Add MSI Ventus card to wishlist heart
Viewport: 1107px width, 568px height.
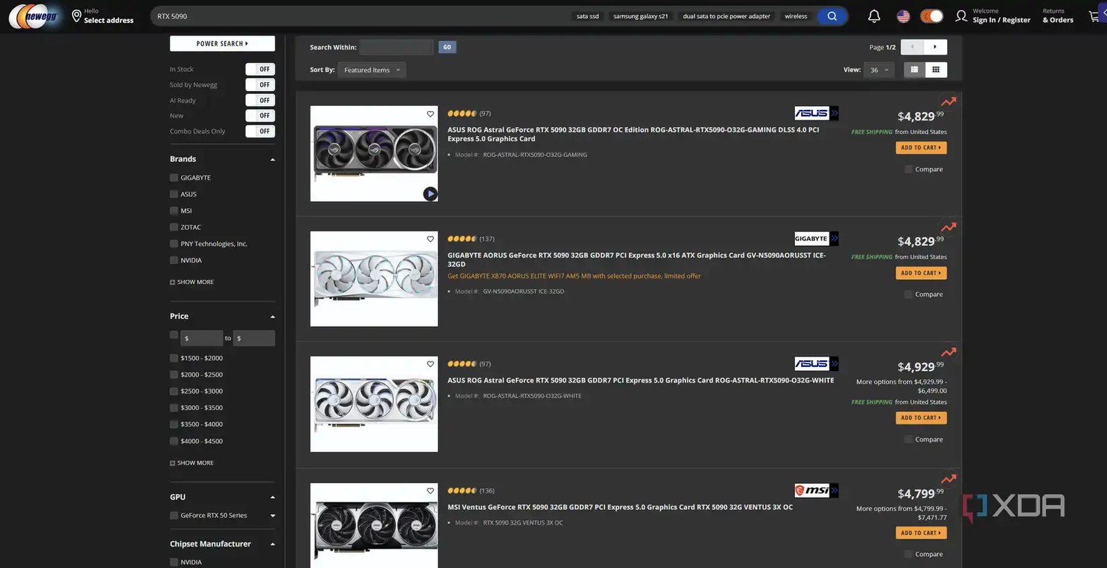pyautogui.click(x=430, y=491)
